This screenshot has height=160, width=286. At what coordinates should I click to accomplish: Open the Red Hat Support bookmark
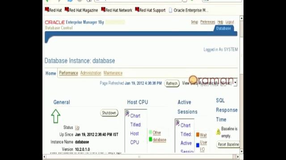point(150,10)
